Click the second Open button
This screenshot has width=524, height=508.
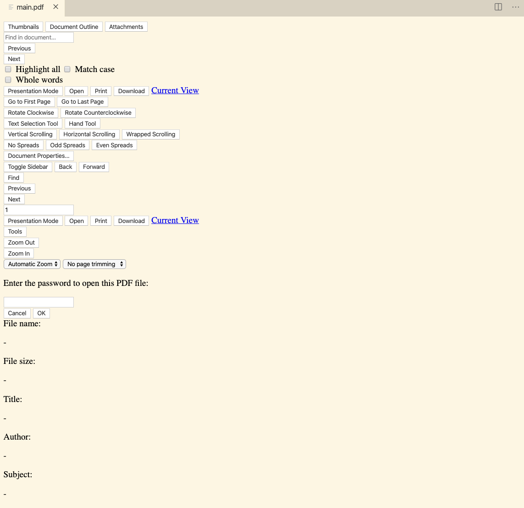point(77,221)
